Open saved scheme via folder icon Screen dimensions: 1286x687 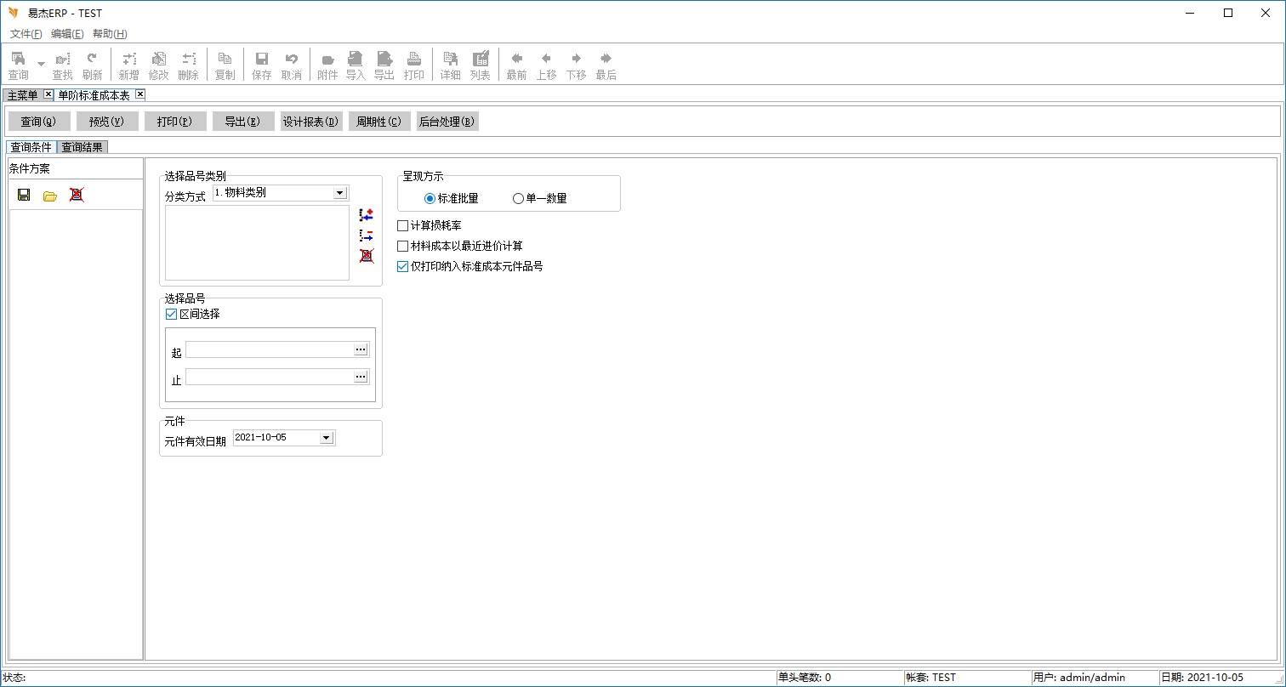[50, 196]
